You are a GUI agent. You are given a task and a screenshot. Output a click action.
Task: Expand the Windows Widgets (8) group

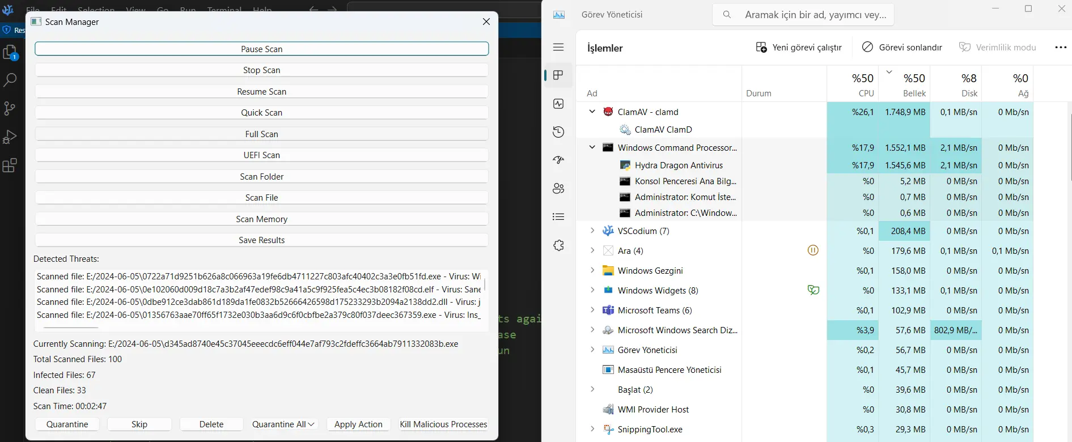coord(592,290)
